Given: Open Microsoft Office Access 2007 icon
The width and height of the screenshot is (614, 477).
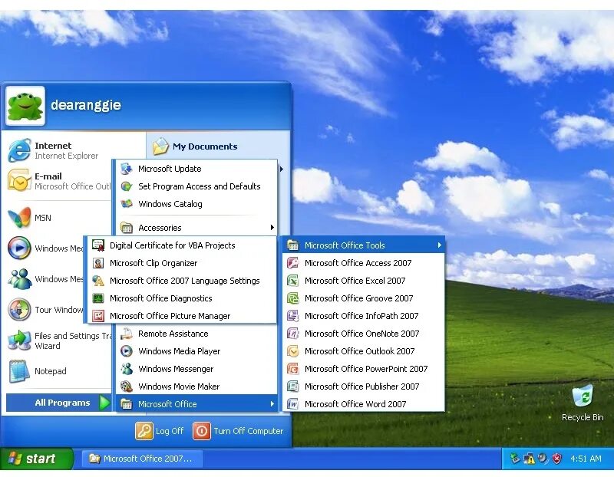Looking at the screenshot, I should click(293, 263).
